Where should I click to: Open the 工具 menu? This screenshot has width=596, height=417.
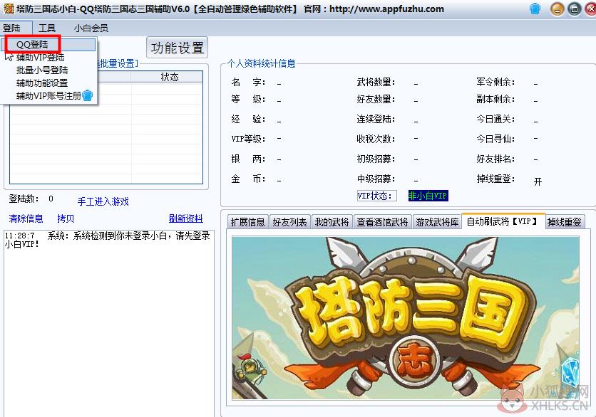tap(47, 28)
